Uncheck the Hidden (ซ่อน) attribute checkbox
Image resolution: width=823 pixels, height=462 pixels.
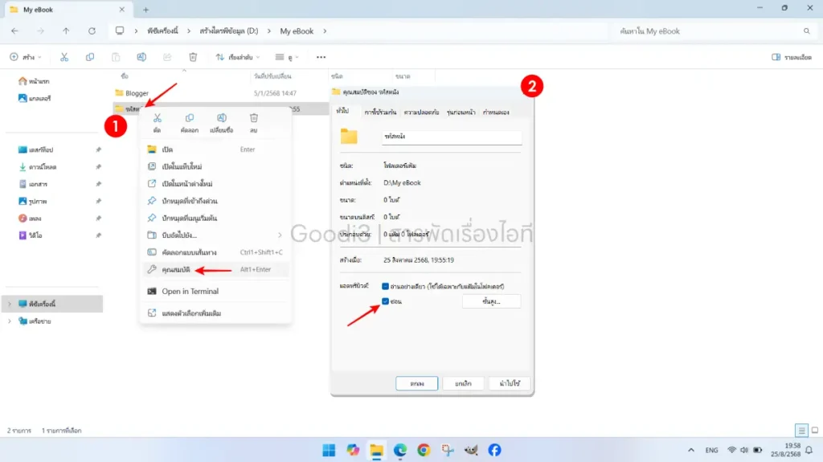click(386, 301)
